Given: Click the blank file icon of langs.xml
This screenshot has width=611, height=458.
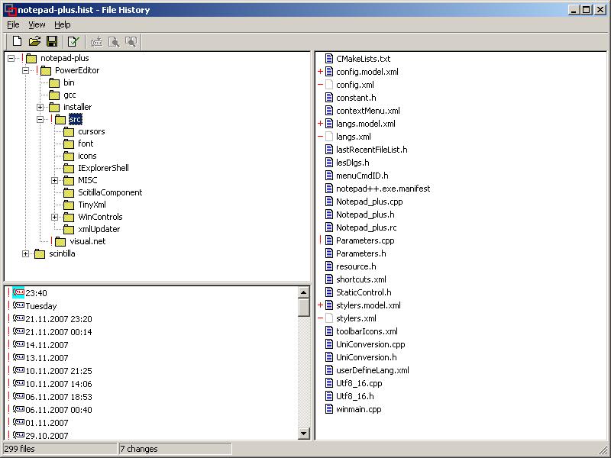Looking at the screenshot, I should 329,137.
